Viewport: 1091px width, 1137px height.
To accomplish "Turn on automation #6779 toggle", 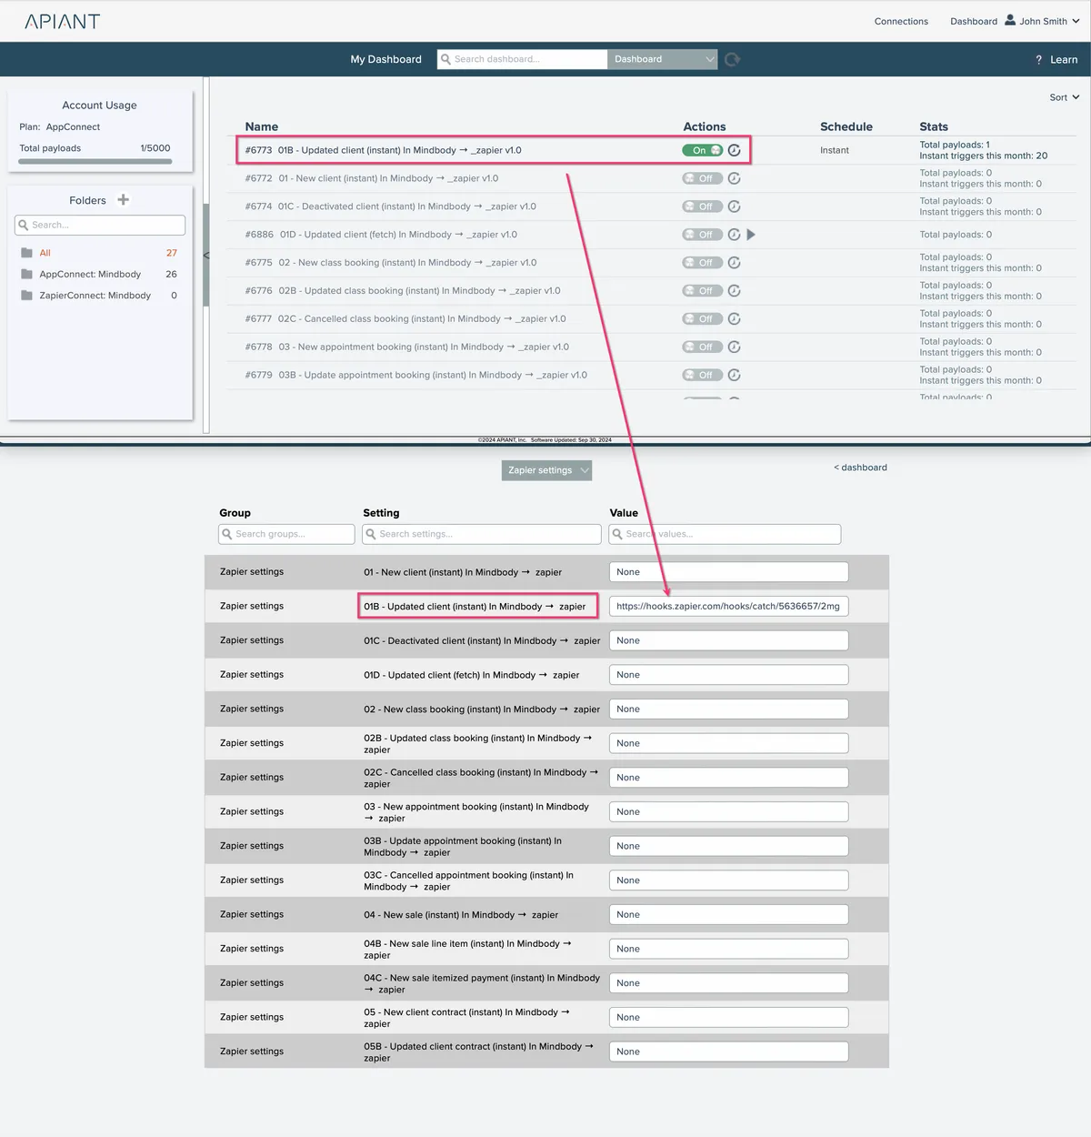I will tap(703, 375).
